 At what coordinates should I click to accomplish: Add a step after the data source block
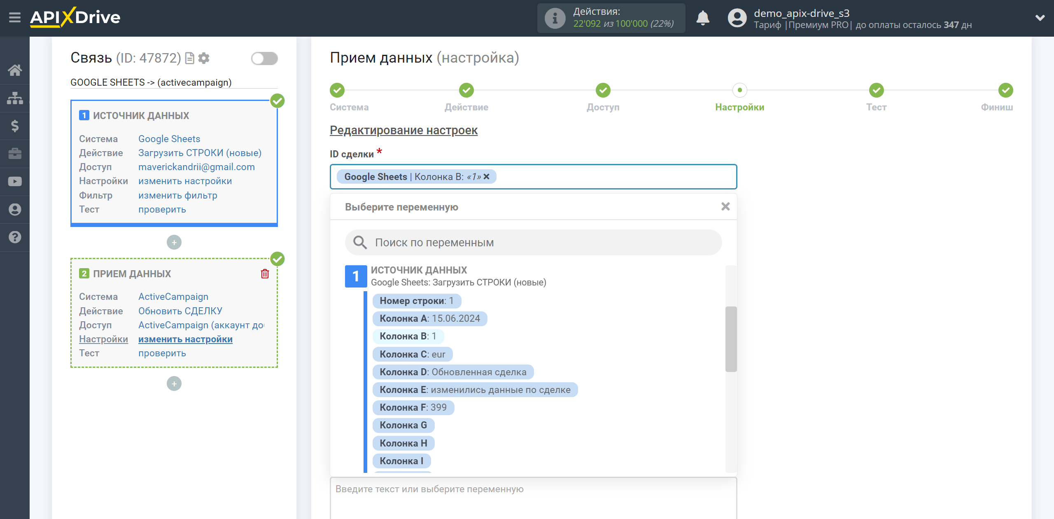[x=174, y=242]
